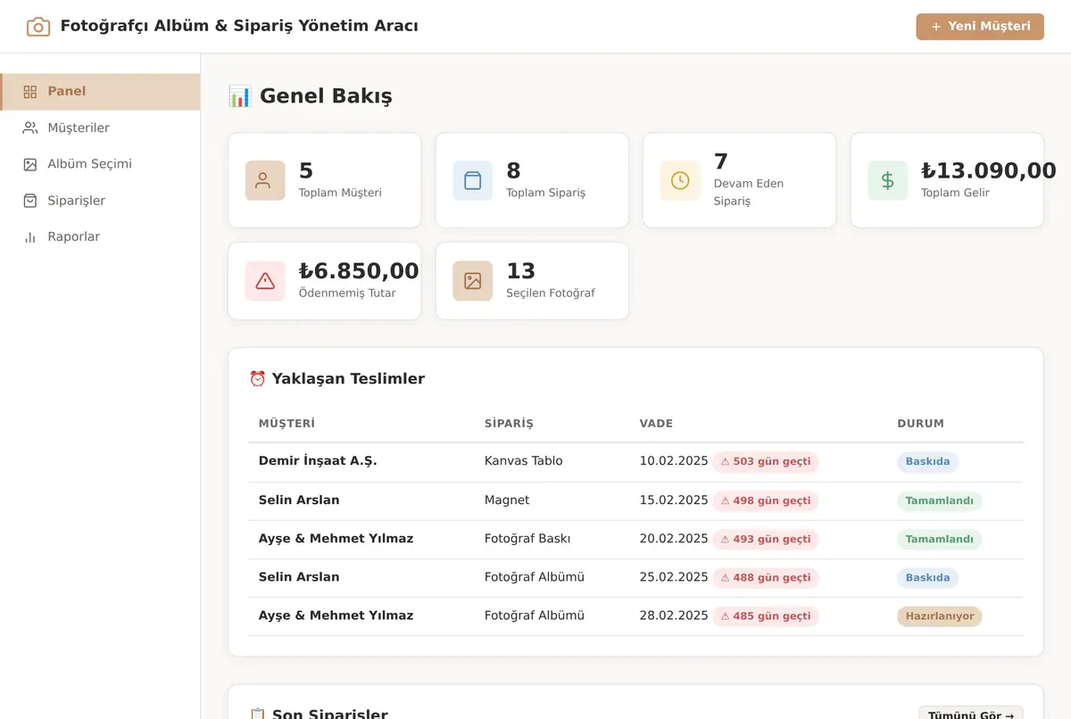The height and width of the screenshot is (719, 1071).
Task: Add a new customer with Yeni Müşteri
Action: pos(980,27)
